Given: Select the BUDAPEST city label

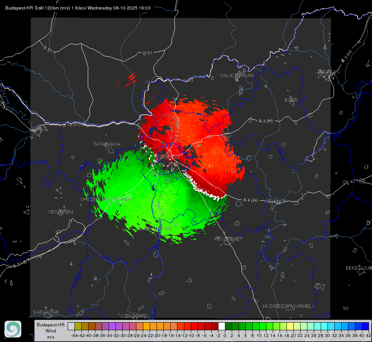Looking at the screenshot, I should [x=167, y=157].
